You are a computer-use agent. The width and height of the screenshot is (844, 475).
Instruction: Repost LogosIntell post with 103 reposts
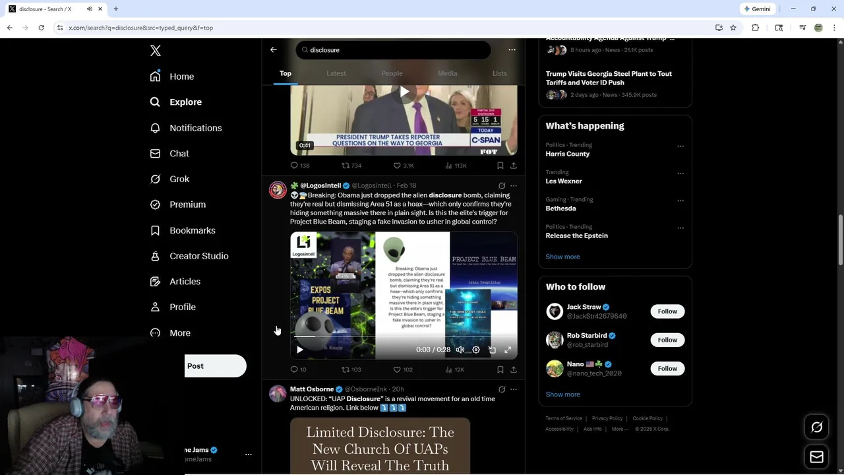(x=351, y=369)
